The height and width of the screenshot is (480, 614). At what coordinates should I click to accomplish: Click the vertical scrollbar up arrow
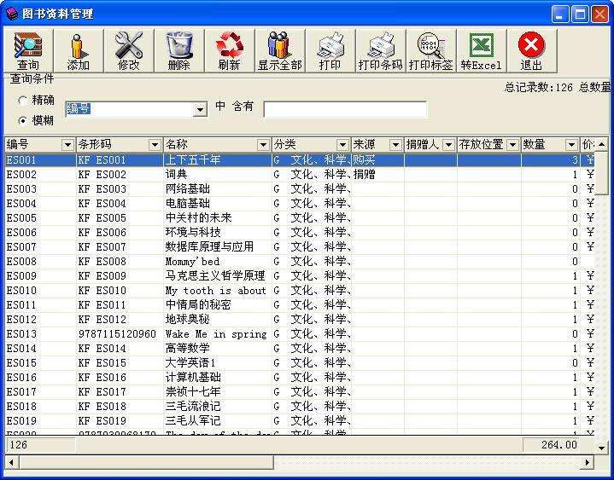pos(601,145)
